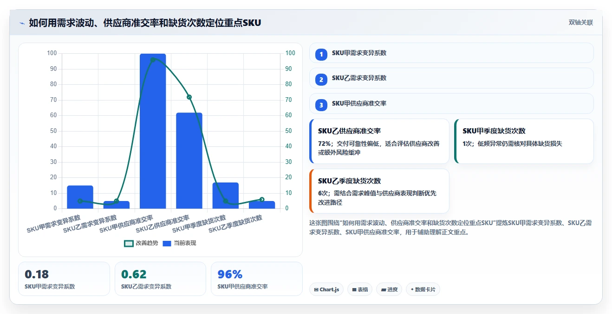
Task: Toggle the 改善趋势 legend entry
Action: pyautogui.click(x=141, y=243)
